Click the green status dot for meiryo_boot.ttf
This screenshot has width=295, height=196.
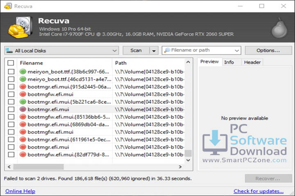[23, 79]
